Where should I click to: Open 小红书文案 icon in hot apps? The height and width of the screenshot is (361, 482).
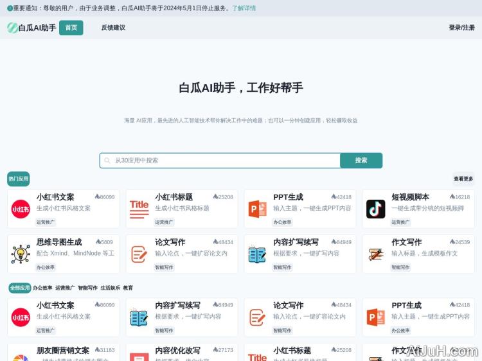(21, 209)
